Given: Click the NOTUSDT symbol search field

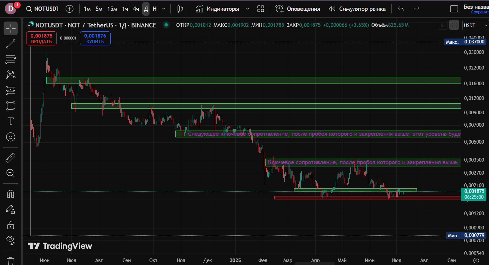Looking at the screenshot, I should (43, 9).
